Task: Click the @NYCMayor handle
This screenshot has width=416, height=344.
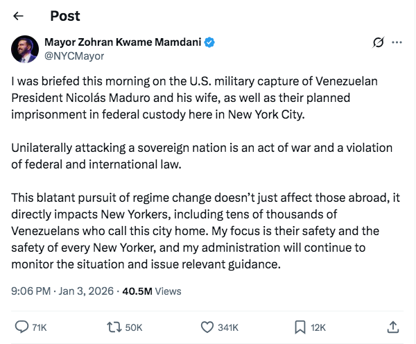Action: pyautogui.click(x=74, y=56)
